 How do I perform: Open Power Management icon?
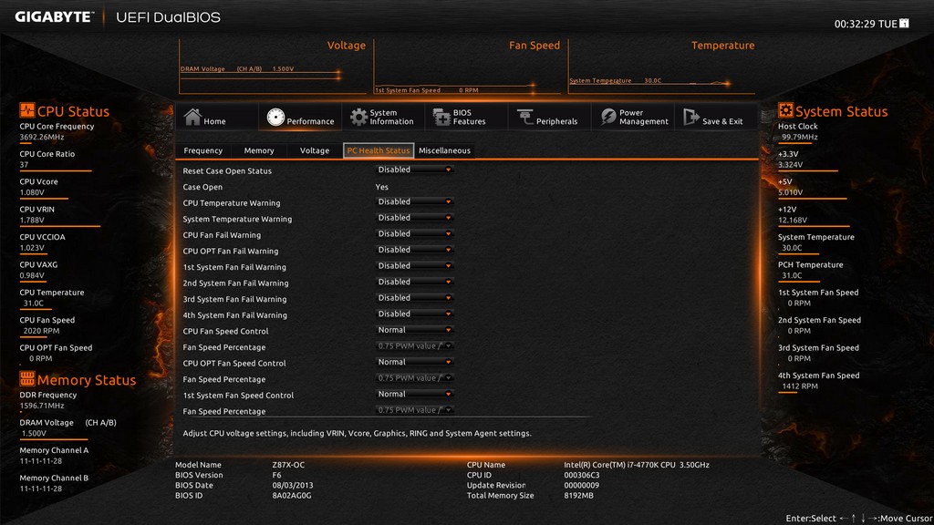(x=608, y=117)
